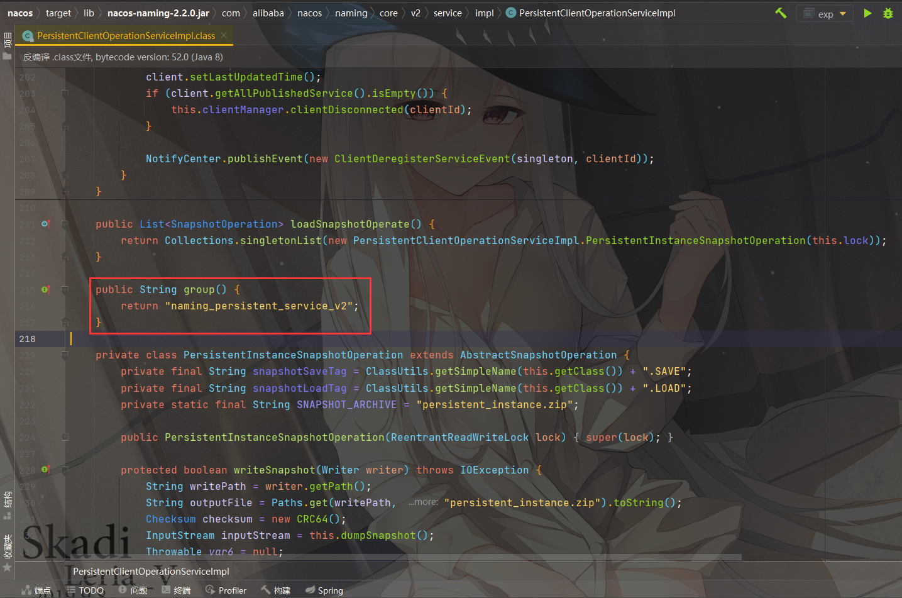Click the decompiled .class file bytecode version banner
The width and height of the screenshot is (902, 598).
123,57
